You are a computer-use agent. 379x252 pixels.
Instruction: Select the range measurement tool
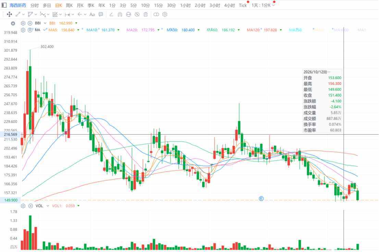68,14
